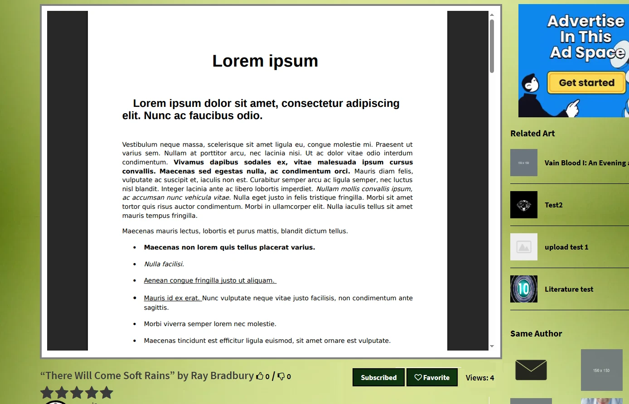
Task: Click the upload test 1 placeholder thumbnail
Action: [524, 247]
